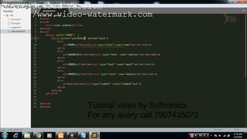Open the taskbar clock showing 11:36 AM
This screenshot has height=139, width=247.
pyautogui.click(x=238, y=136)
